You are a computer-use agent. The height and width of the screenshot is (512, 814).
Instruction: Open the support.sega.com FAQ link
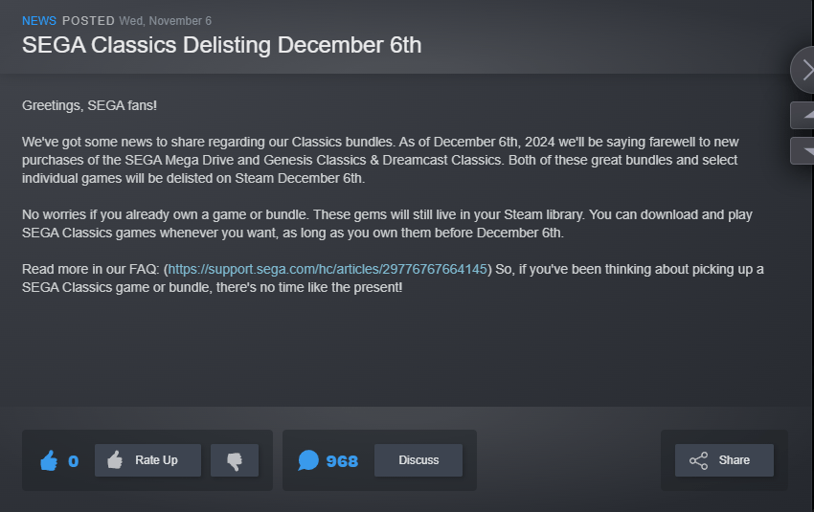[x=328, y=269]
